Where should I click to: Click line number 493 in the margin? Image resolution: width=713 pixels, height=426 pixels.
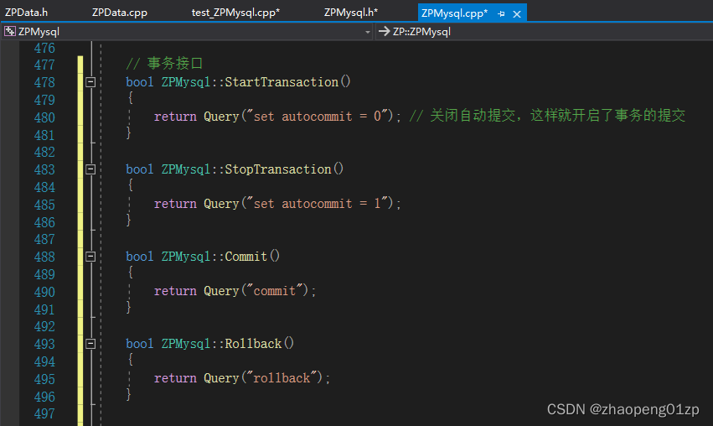coord(44,344)
